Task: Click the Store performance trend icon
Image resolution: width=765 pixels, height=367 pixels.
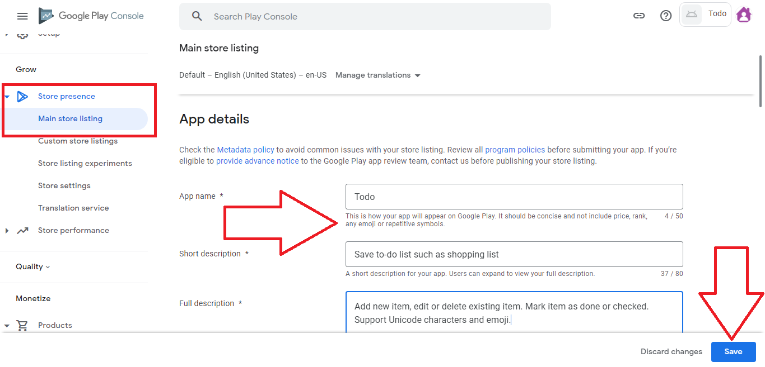Action: pos(22,231)
